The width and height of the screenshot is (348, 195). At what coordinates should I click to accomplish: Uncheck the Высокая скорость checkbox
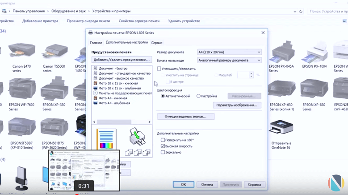point(163,146)
